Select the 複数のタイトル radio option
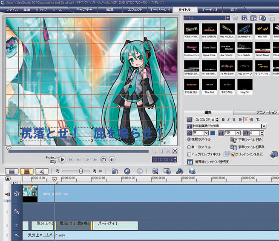This screenshot has height=241, width=279. (x=189, y=139)
